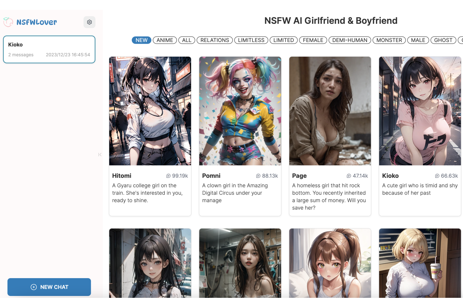Click the message count icon on Kioko card

click(x=437, y=176)
